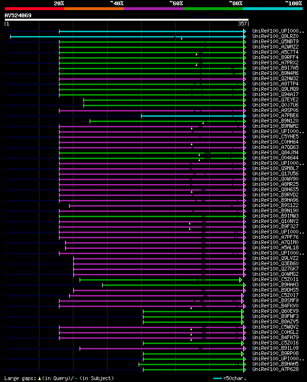This screenshot has width=307, height=382.
Task: Click the UniRef100_B9N4M6 label
Action: coord(275,74)
